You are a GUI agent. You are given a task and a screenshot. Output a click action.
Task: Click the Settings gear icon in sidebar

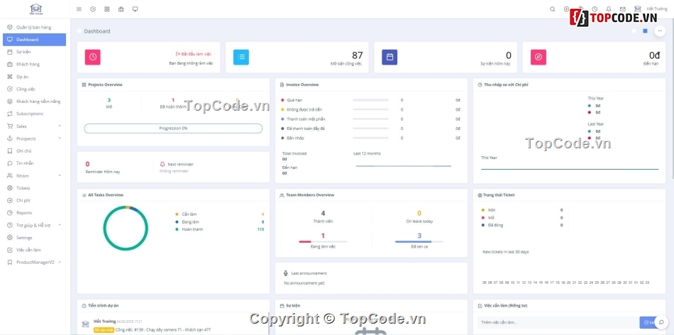pyautogui.click(x=10, y=238)
